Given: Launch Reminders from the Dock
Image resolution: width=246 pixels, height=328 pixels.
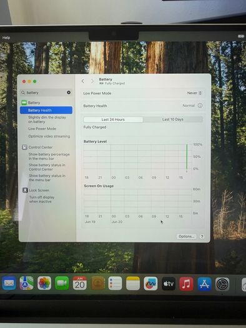Looking at the screenshot, I should pos(115,283).
